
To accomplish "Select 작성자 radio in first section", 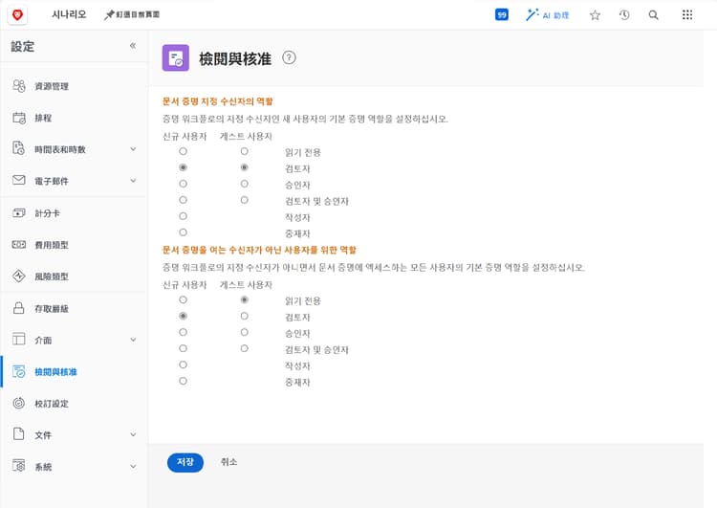I will coord(183,216).
